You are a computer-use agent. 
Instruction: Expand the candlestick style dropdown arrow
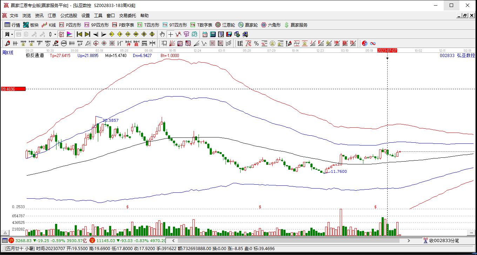pyautogui.click(x=55, y=34)
